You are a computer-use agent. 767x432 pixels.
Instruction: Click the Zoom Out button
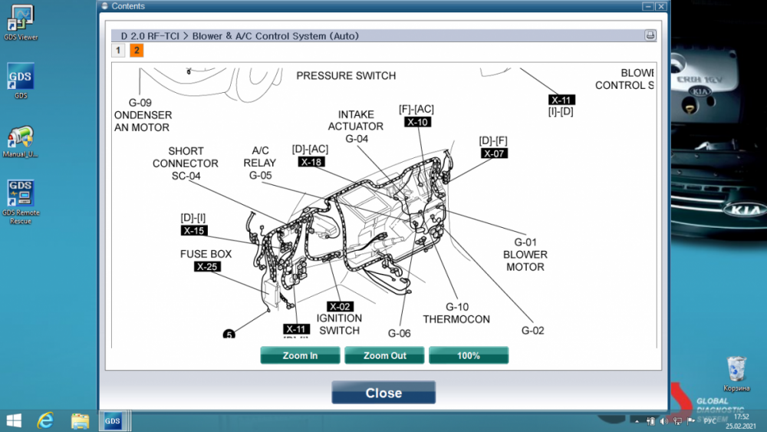click(x=384, y=356)
